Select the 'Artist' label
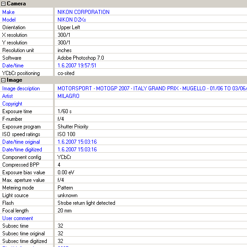The width and height of the screenshot is (247, 247). 7,96
